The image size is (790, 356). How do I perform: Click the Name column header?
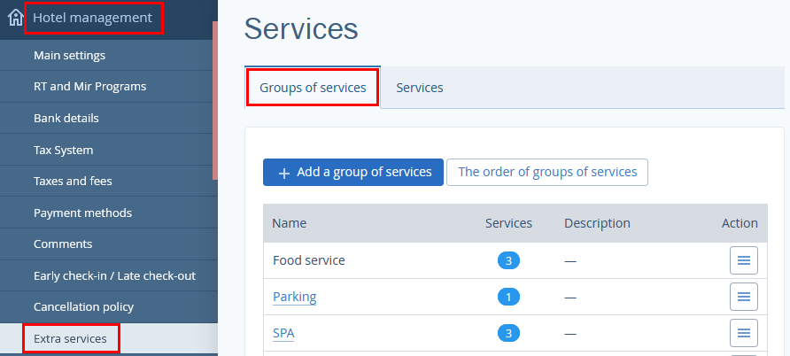[x=290, y=223]
